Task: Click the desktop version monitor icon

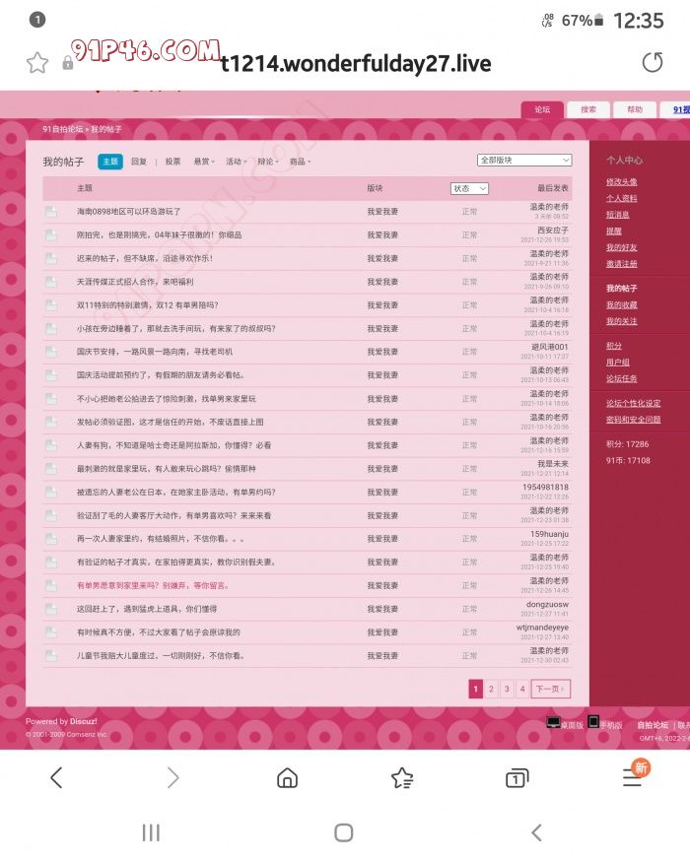Action: (554, 723)
